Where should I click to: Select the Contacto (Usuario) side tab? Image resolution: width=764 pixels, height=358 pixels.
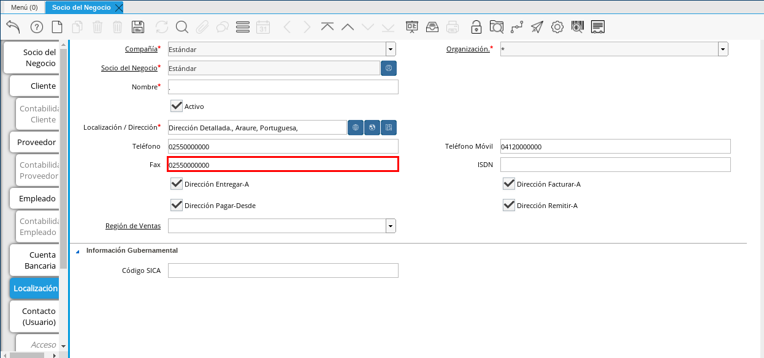[34, 316]
